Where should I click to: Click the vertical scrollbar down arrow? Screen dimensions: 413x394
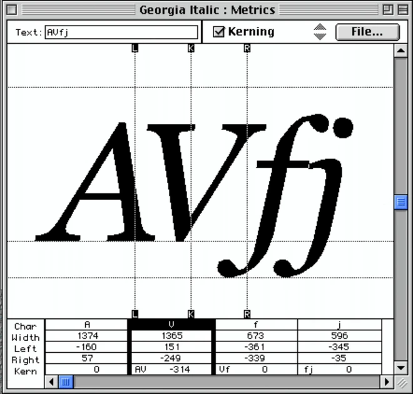tap(401, 368)
